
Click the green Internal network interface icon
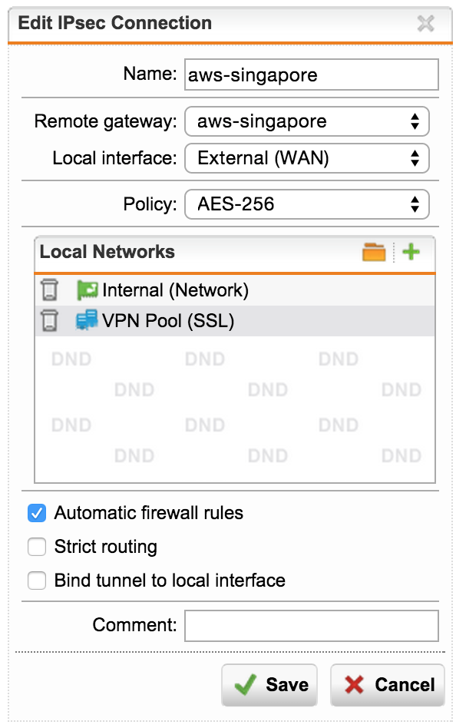[87, 290]
